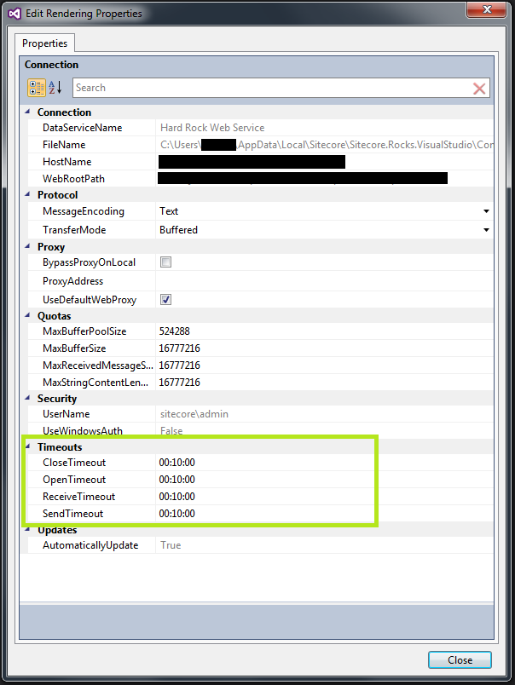Select the UserName property label
The width and height of the screenshot is (515, 685).
(66, 414)
